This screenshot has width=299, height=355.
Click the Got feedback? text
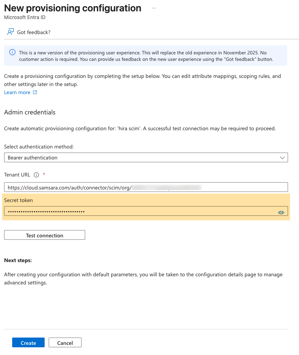[x=34, y=32]
